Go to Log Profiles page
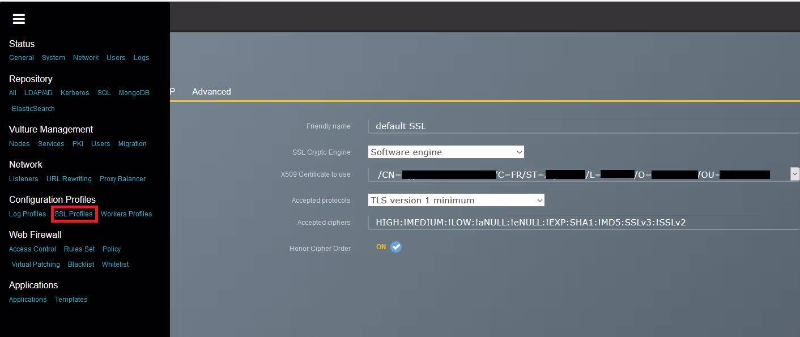This screenshot has width=800, height=337. pyautogui.click(x=27, y=214)
